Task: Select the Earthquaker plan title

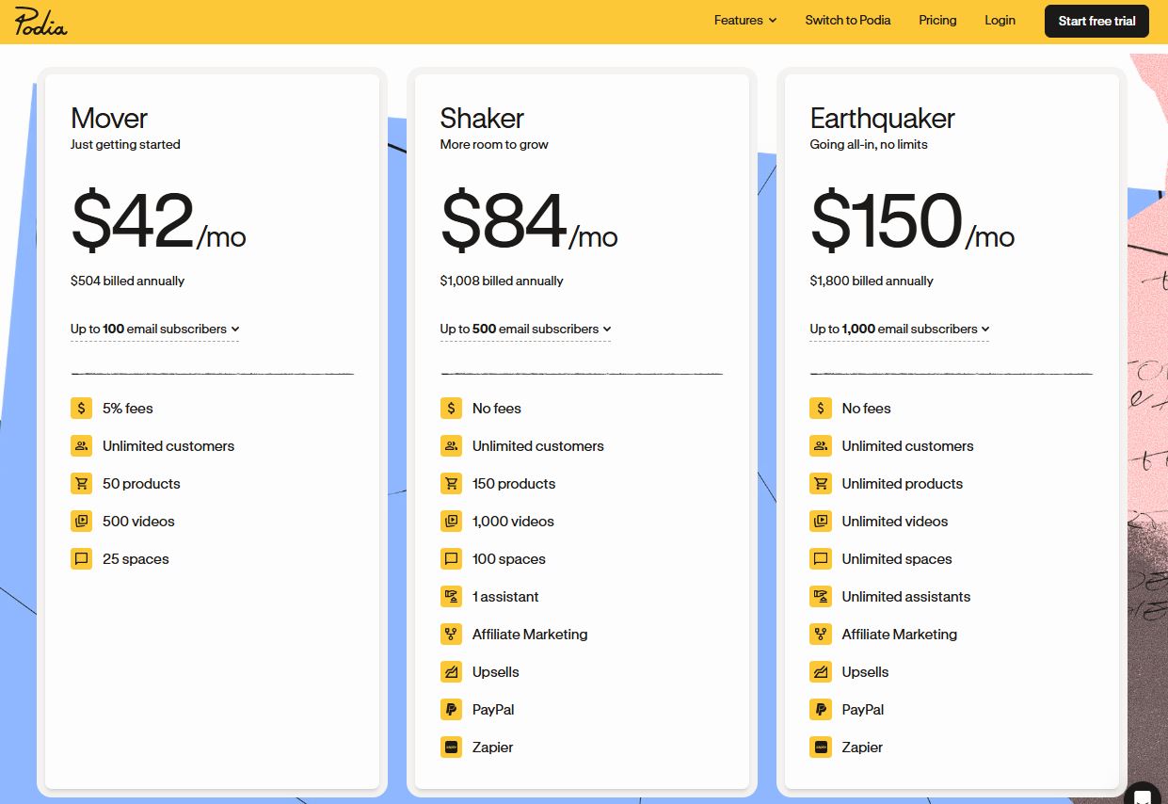Action: [x=883, y=118]
